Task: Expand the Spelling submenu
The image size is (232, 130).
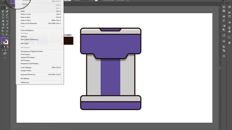Action: 40,36
